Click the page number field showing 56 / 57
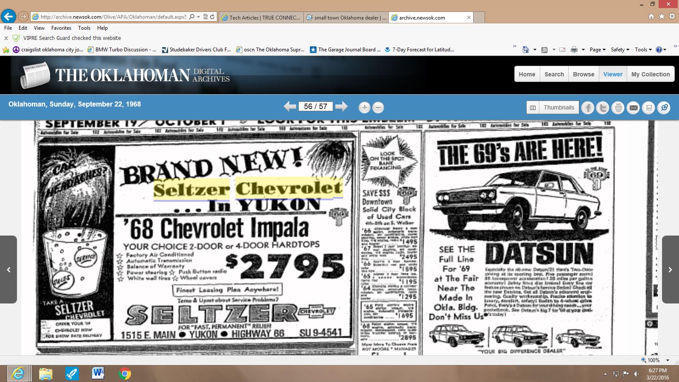This screenshot has width=679, height=382. pos(315,107)
